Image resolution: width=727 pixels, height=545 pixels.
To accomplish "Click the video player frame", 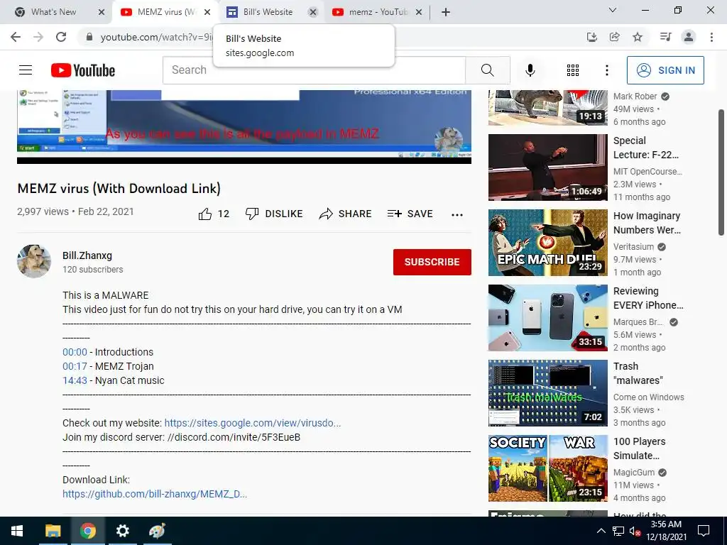I will (244, 126).
